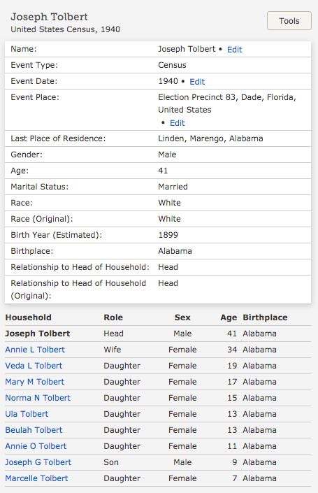Open Joseph G Tolbert's record
This screenshot has height=493, width=318.
pos(38,462)
